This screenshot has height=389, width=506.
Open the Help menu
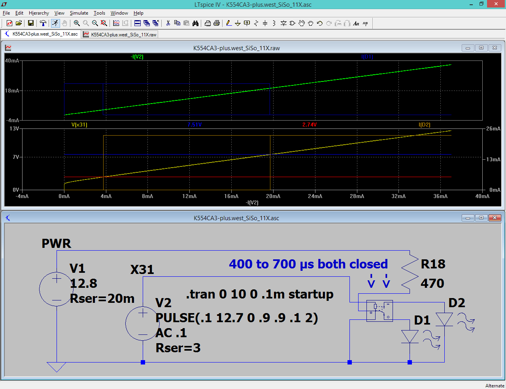tap(138, 13)
